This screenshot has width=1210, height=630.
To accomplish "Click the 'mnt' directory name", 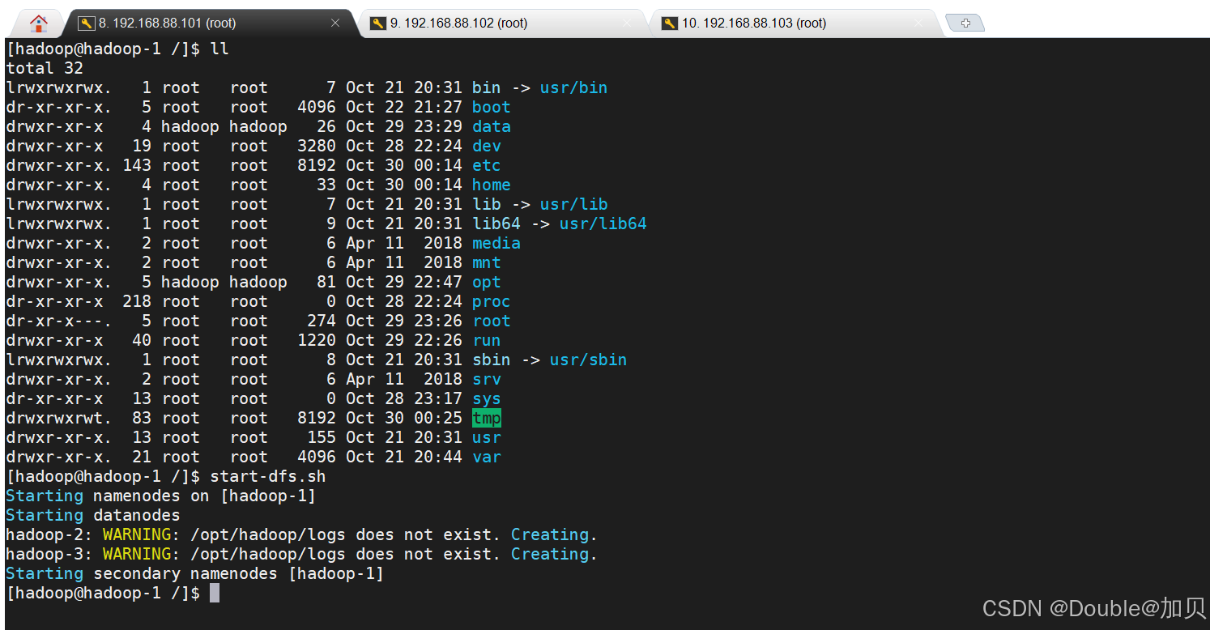I will pos(487,262).
